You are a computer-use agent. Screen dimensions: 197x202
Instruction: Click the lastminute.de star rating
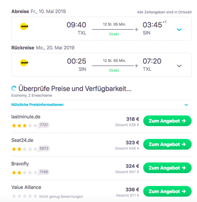click(x=24, y=126)
